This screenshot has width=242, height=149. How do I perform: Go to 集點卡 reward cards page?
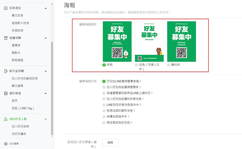[16, 53]
